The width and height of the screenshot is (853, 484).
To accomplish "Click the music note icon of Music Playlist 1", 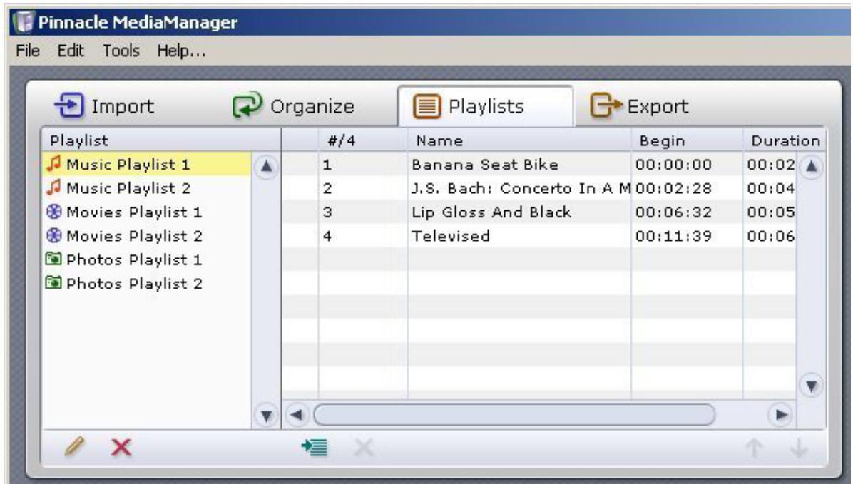I will point(53,164).
